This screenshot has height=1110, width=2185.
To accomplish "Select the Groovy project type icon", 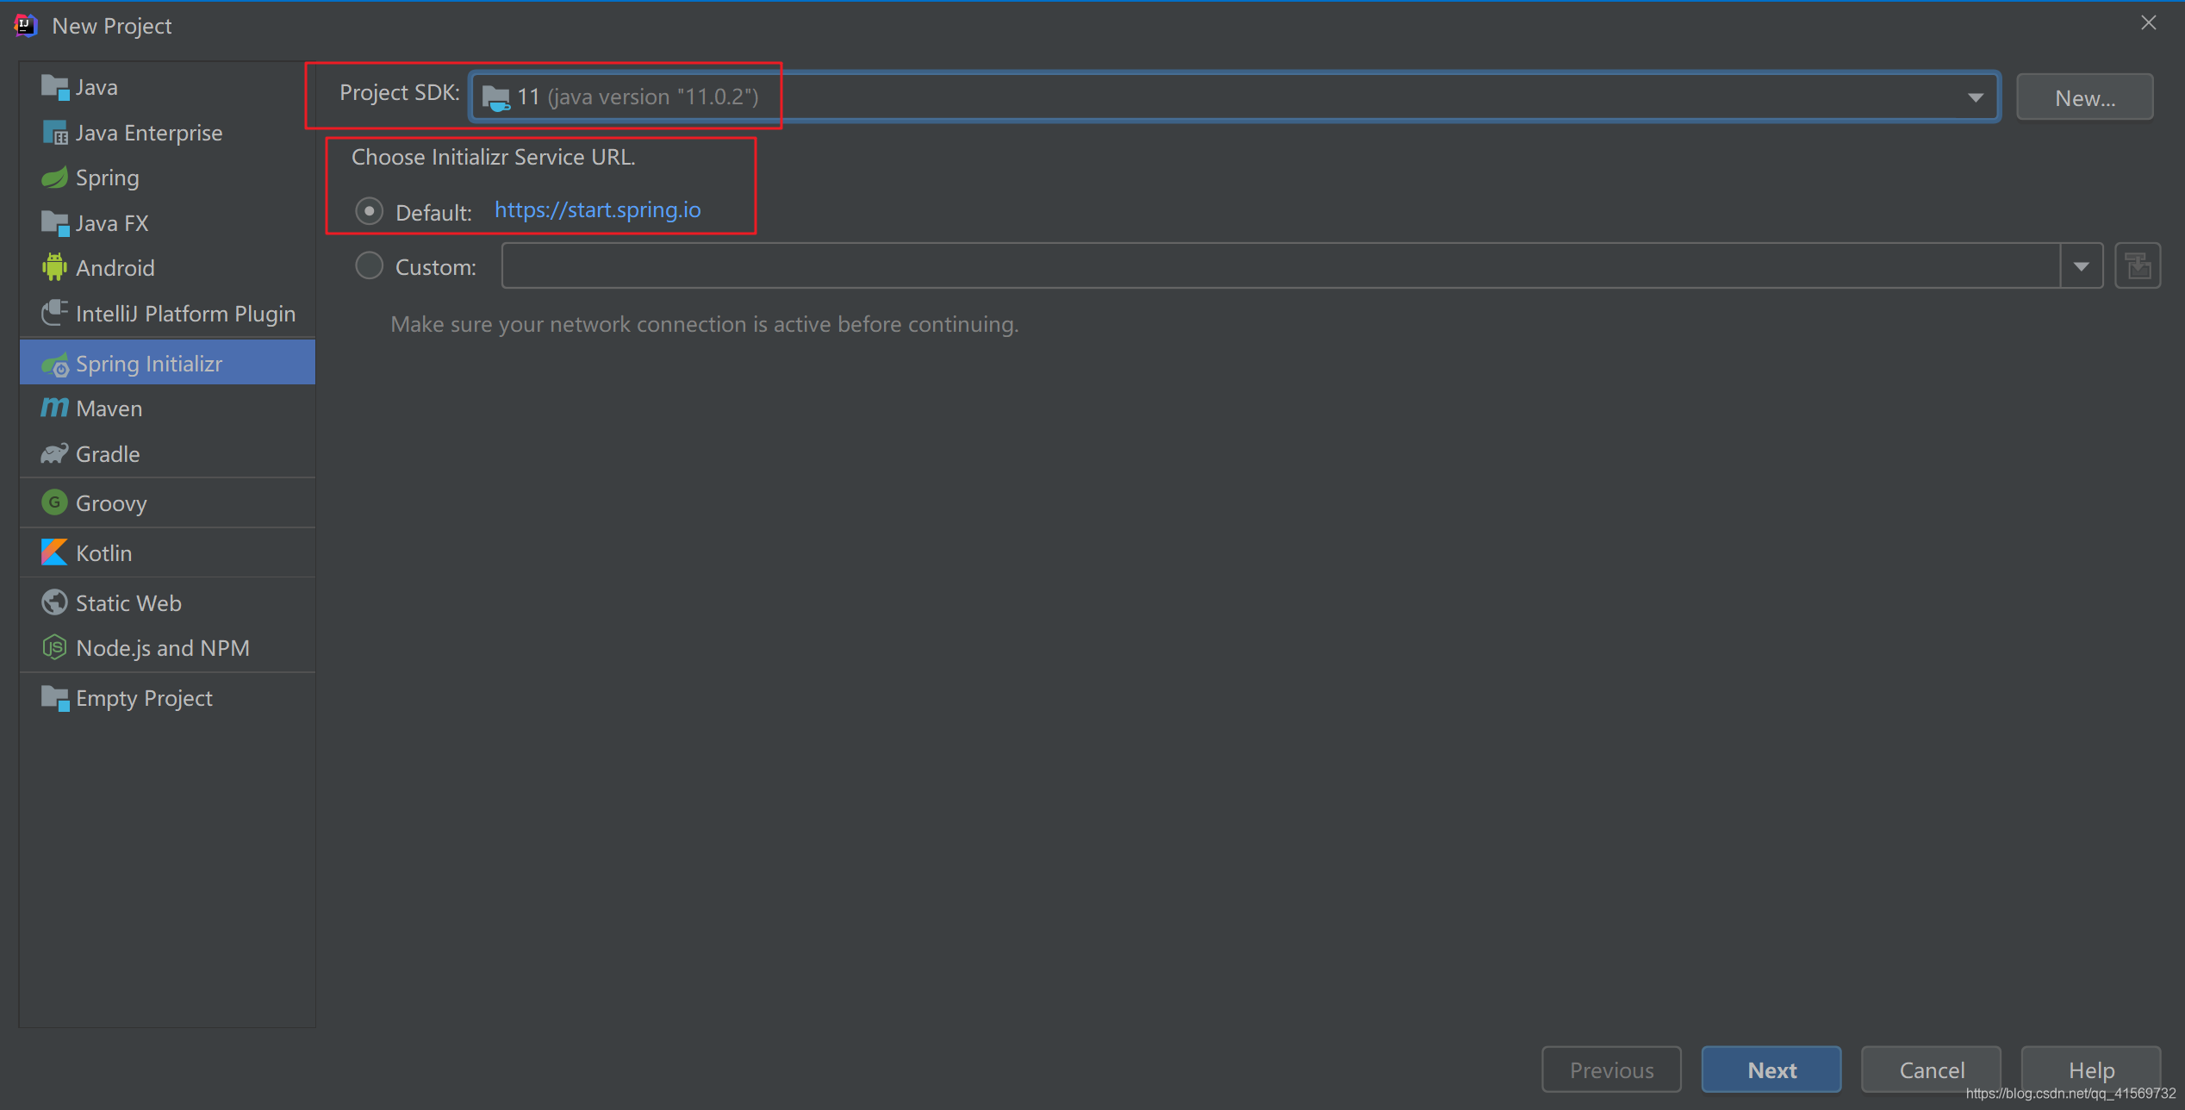I will (x=53, y=502).
